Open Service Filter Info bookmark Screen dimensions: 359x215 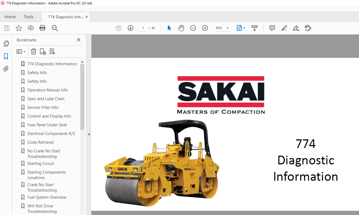pos(43,107)
